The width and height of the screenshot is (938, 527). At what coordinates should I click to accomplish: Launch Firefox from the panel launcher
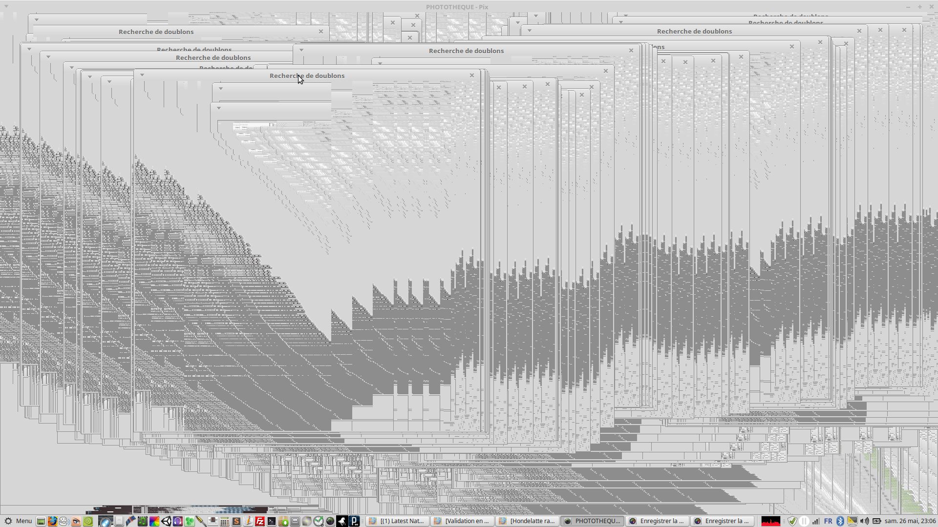tap(52, 521)
